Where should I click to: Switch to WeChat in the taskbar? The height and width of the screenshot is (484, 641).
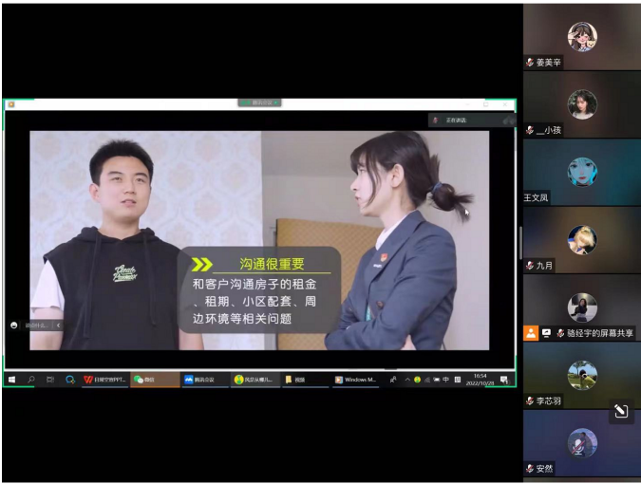(154, 380)
